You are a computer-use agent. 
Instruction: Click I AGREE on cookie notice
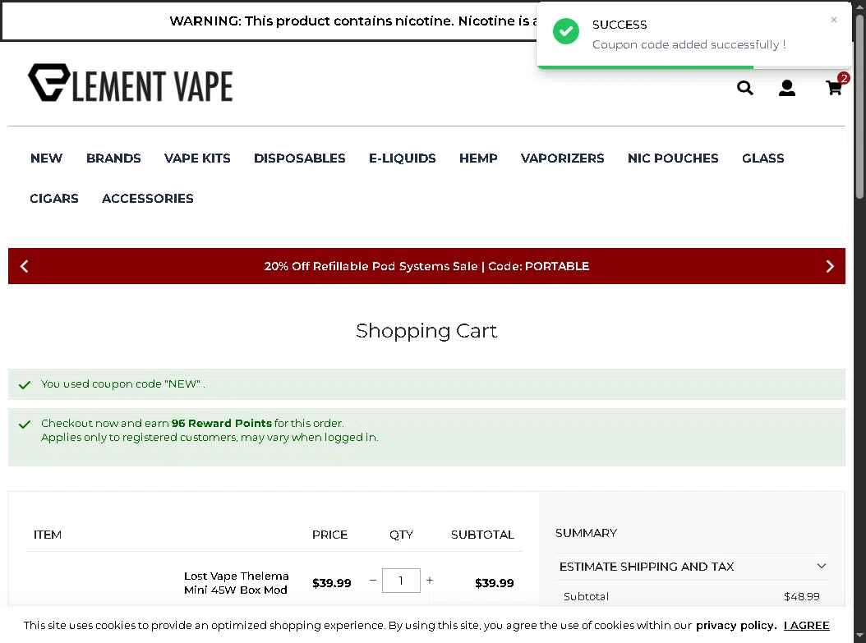click(x=806, y=625)
